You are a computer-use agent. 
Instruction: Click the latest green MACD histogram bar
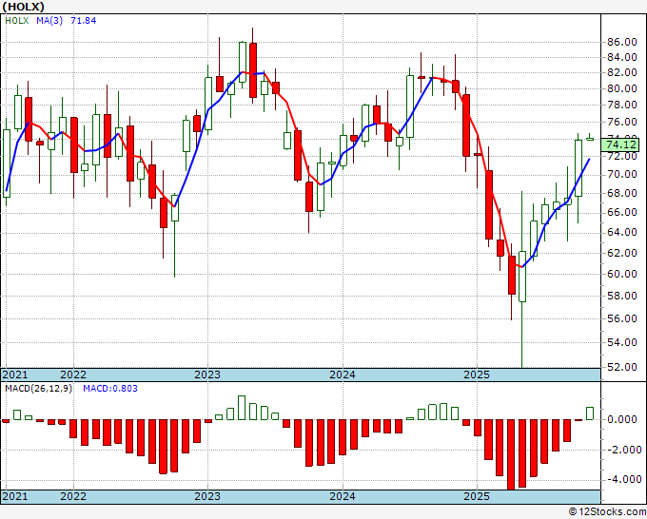590,413
